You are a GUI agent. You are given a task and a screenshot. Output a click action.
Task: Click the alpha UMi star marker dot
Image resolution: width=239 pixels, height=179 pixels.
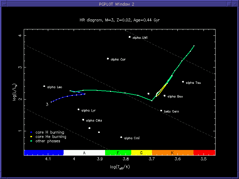click(130, 37)
